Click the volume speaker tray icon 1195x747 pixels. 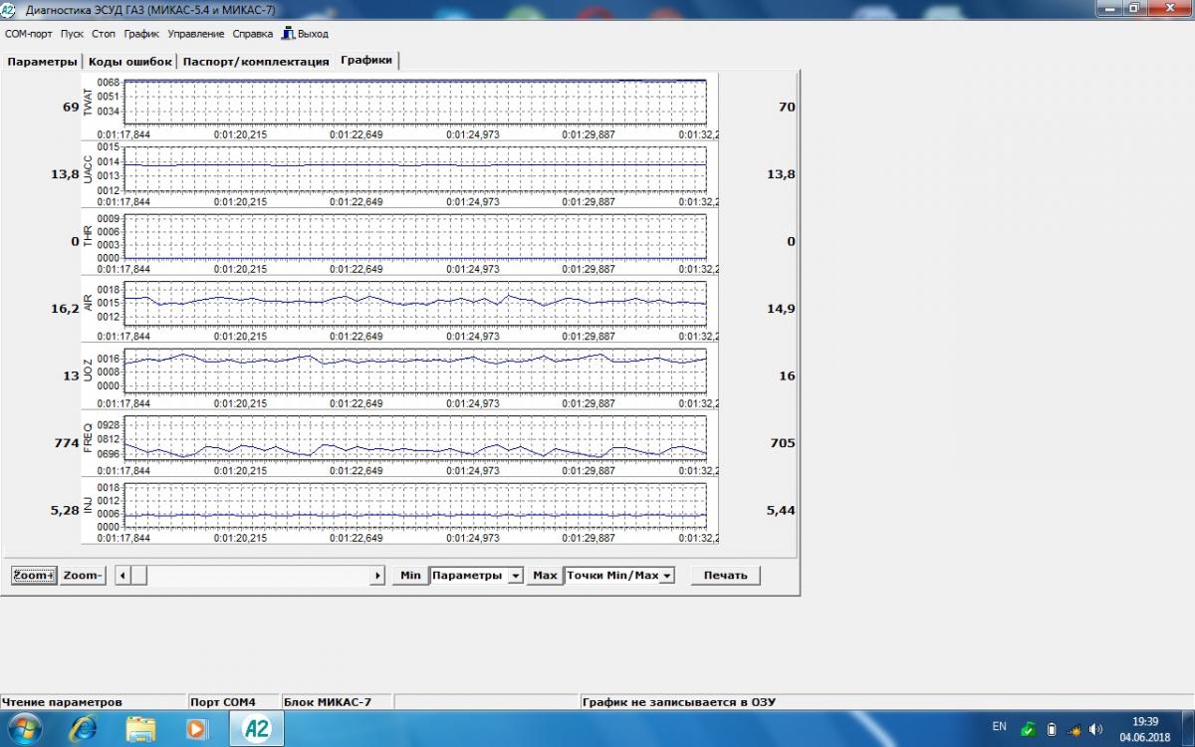coord(1096,729)
